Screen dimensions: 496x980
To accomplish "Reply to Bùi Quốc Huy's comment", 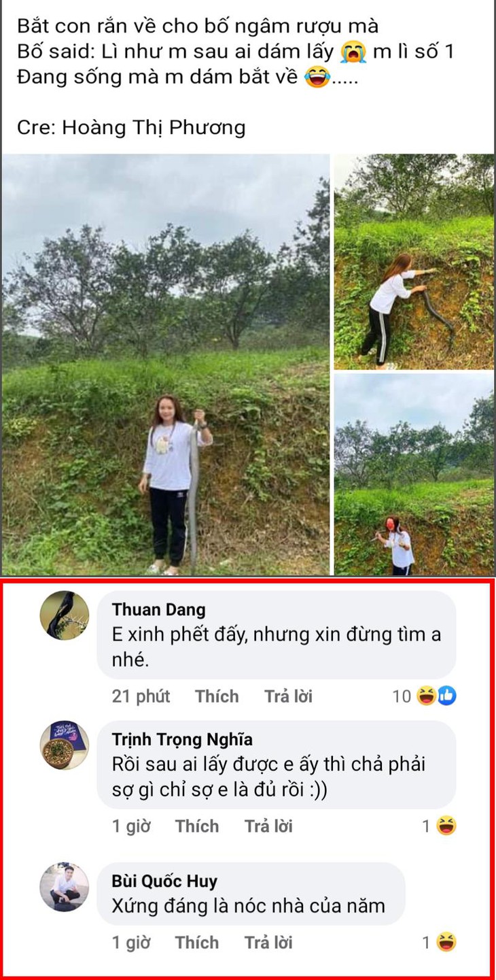I will pyautogui.click(x=268, y=943).
